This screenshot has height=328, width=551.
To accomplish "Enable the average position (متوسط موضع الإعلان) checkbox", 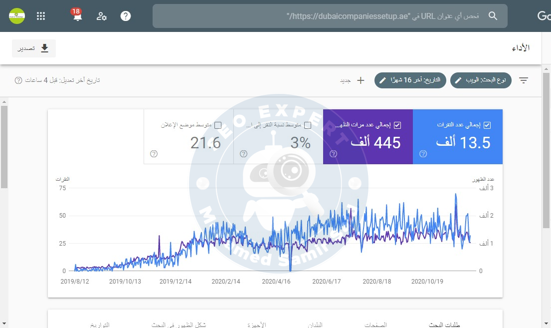I will tap(218, 125).
